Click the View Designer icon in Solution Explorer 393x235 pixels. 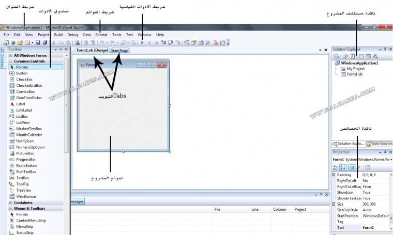click(368, 56)
